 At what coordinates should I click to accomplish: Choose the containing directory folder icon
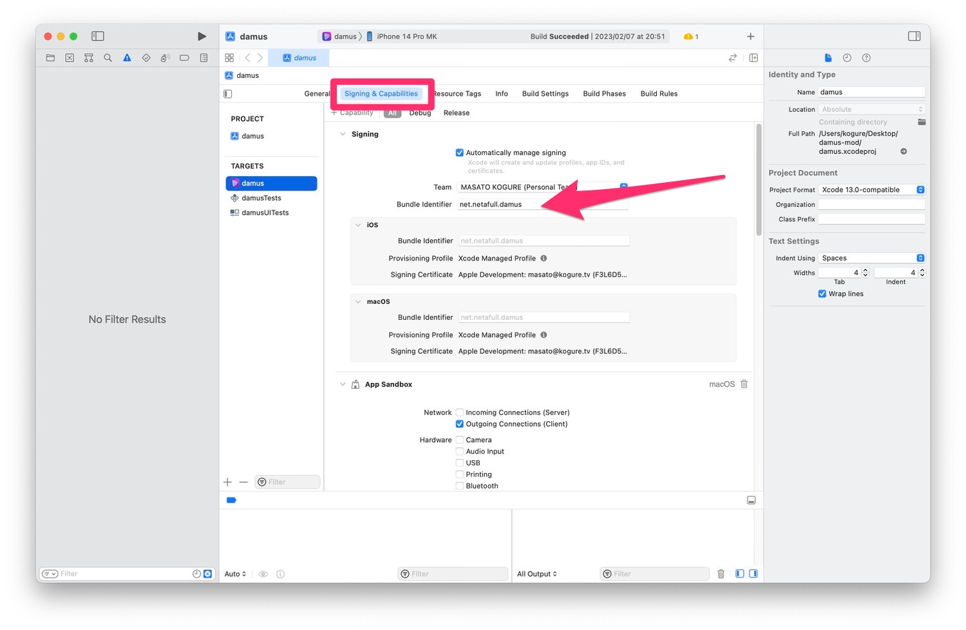click(x=922, y=122)
